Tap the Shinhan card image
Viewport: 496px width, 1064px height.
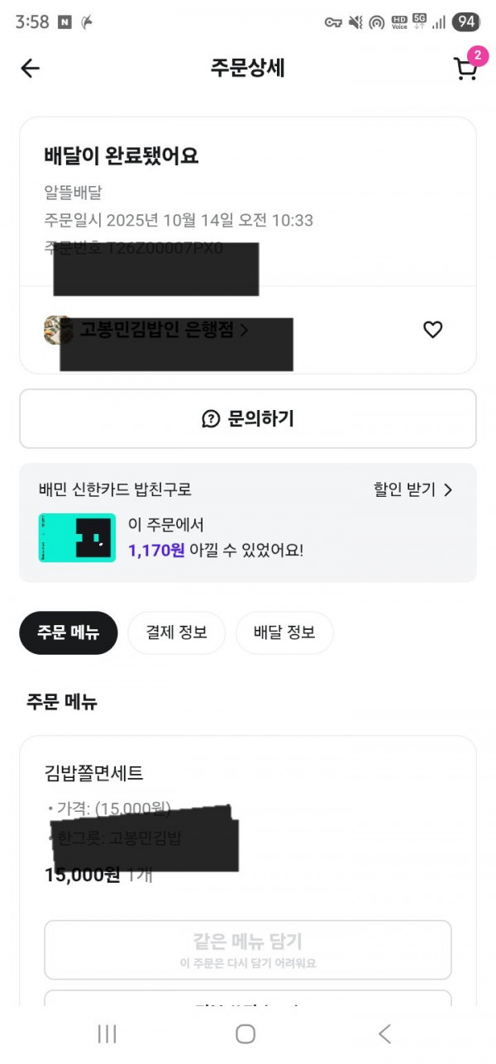77,537
